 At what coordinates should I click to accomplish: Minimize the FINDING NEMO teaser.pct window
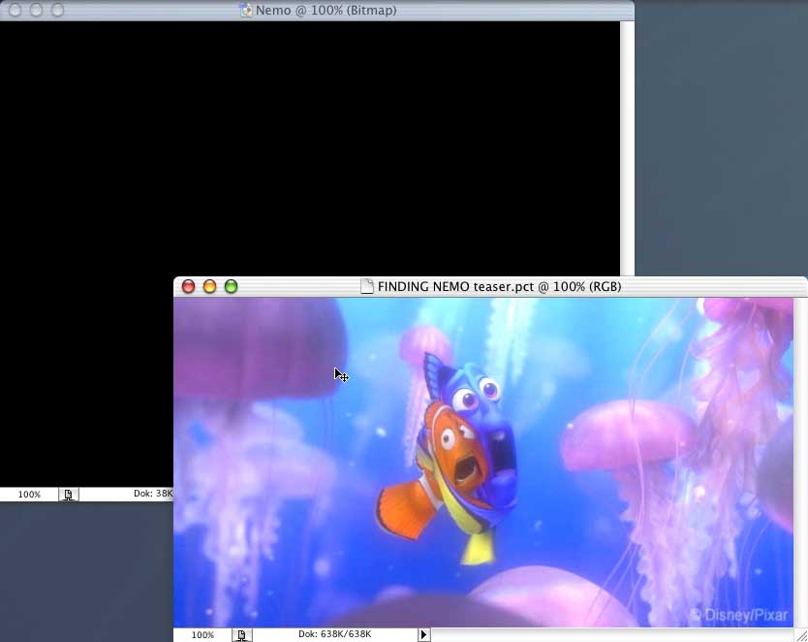pos(209,286)
